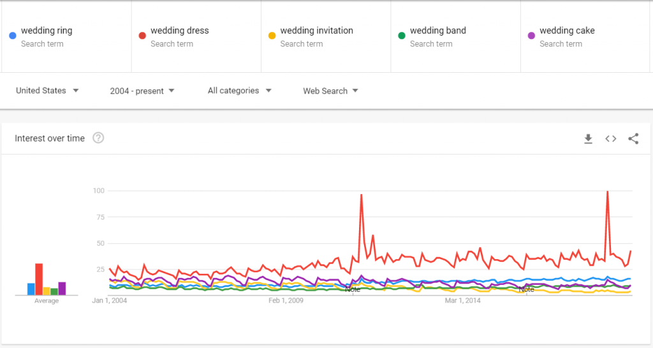Open the All categories dropdown
This screenshot has height=348, width=653.
pyautogui.click(x=239, y=91)
